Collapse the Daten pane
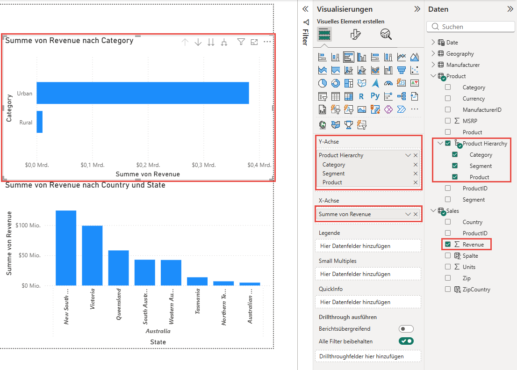The image size is (517, 370). (x=510, y=9)
